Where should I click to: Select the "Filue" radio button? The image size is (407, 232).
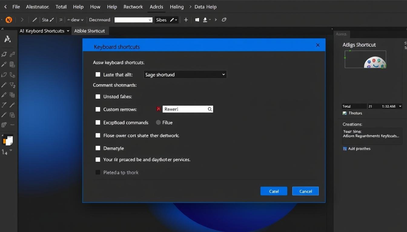158,122
